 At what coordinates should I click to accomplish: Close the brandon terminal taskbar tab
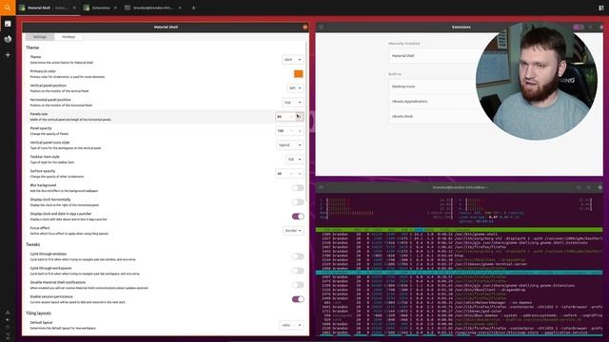[x=180, y=8]
